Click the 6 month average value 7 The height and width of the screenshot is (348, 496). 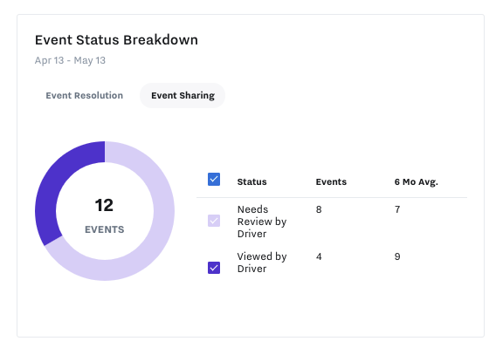pyautogui.click(x=397, y=209)
